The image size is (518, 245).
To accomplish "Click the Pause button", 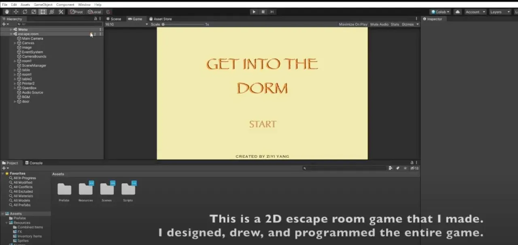I will point(263,12).
